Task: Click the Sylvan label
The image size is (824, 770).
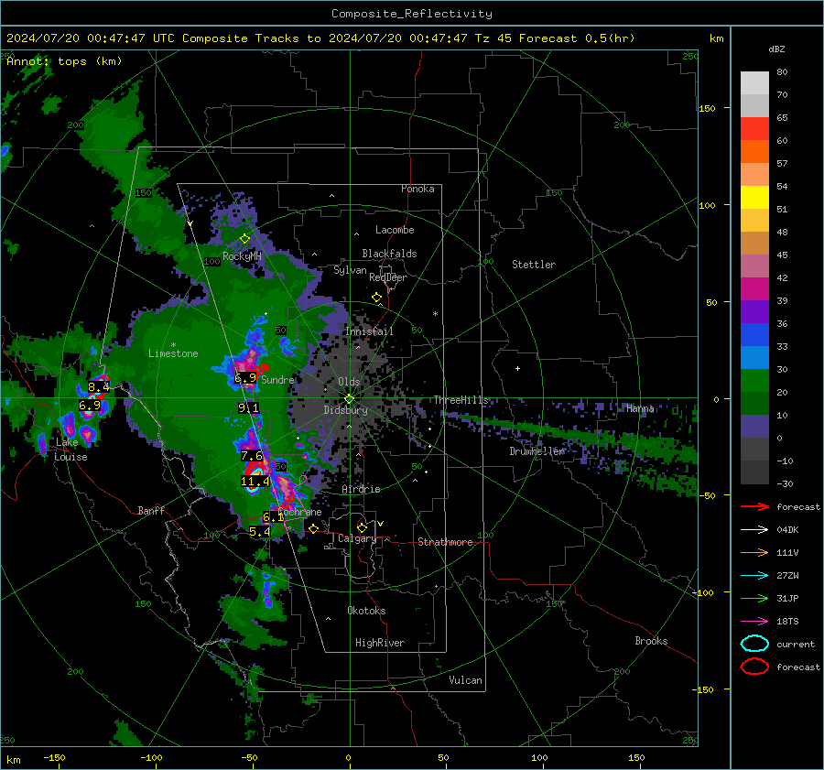Action: [x=350, y=270]
